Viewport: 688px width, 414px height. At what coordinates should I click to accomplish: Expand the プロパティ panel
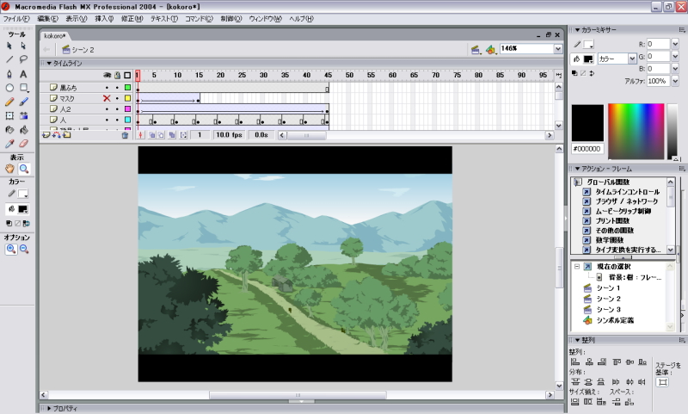(x=49, y=408)
